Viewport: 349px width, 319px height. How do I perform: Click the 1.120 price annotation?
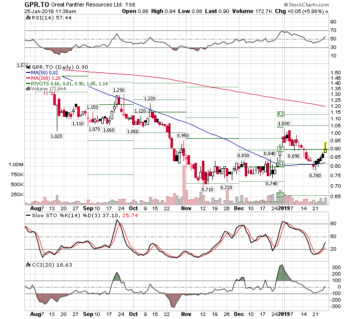(x=140, y=111)
